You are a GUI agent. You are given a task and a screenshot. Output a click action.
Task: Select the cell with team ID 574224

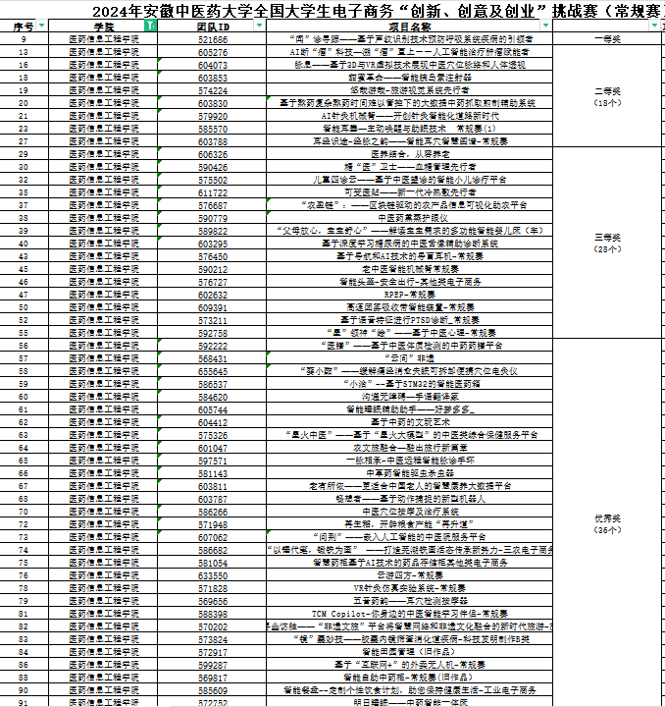point(213,90)
